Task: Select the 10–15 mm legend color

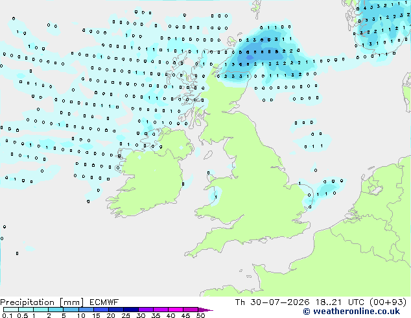Action: 86,310
